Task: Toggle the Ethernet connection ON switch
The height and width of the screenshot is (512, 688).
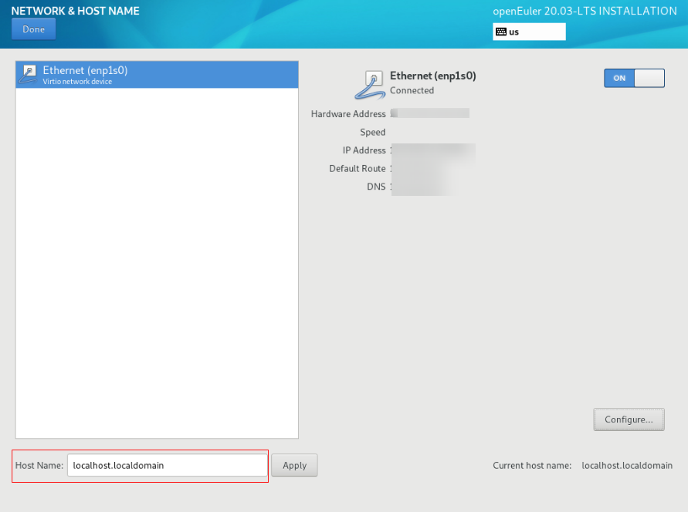Action: [634, 78]
